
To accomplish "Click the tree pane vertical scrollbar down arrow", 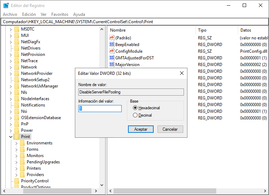I will (x=102, y=185).
